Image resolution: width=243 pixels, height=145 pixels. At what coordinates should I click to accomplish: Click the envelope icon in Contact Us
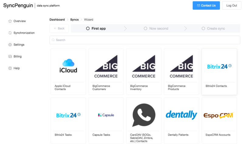pos(198,5)
